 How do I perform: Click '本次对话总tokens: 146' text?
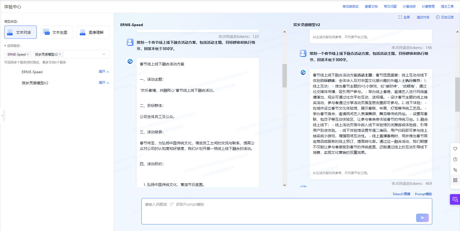click(412, 48)
